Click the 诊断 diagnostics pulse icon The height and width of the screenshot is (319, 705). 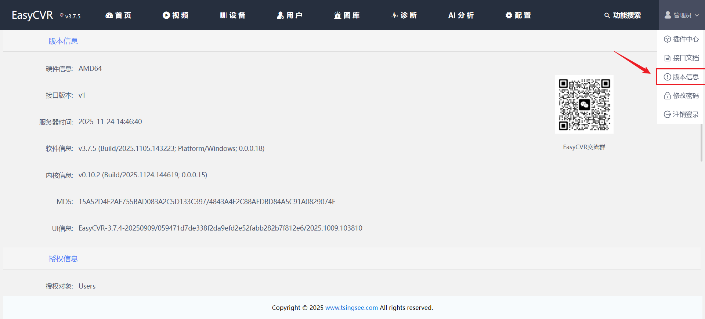click(394, 15)
